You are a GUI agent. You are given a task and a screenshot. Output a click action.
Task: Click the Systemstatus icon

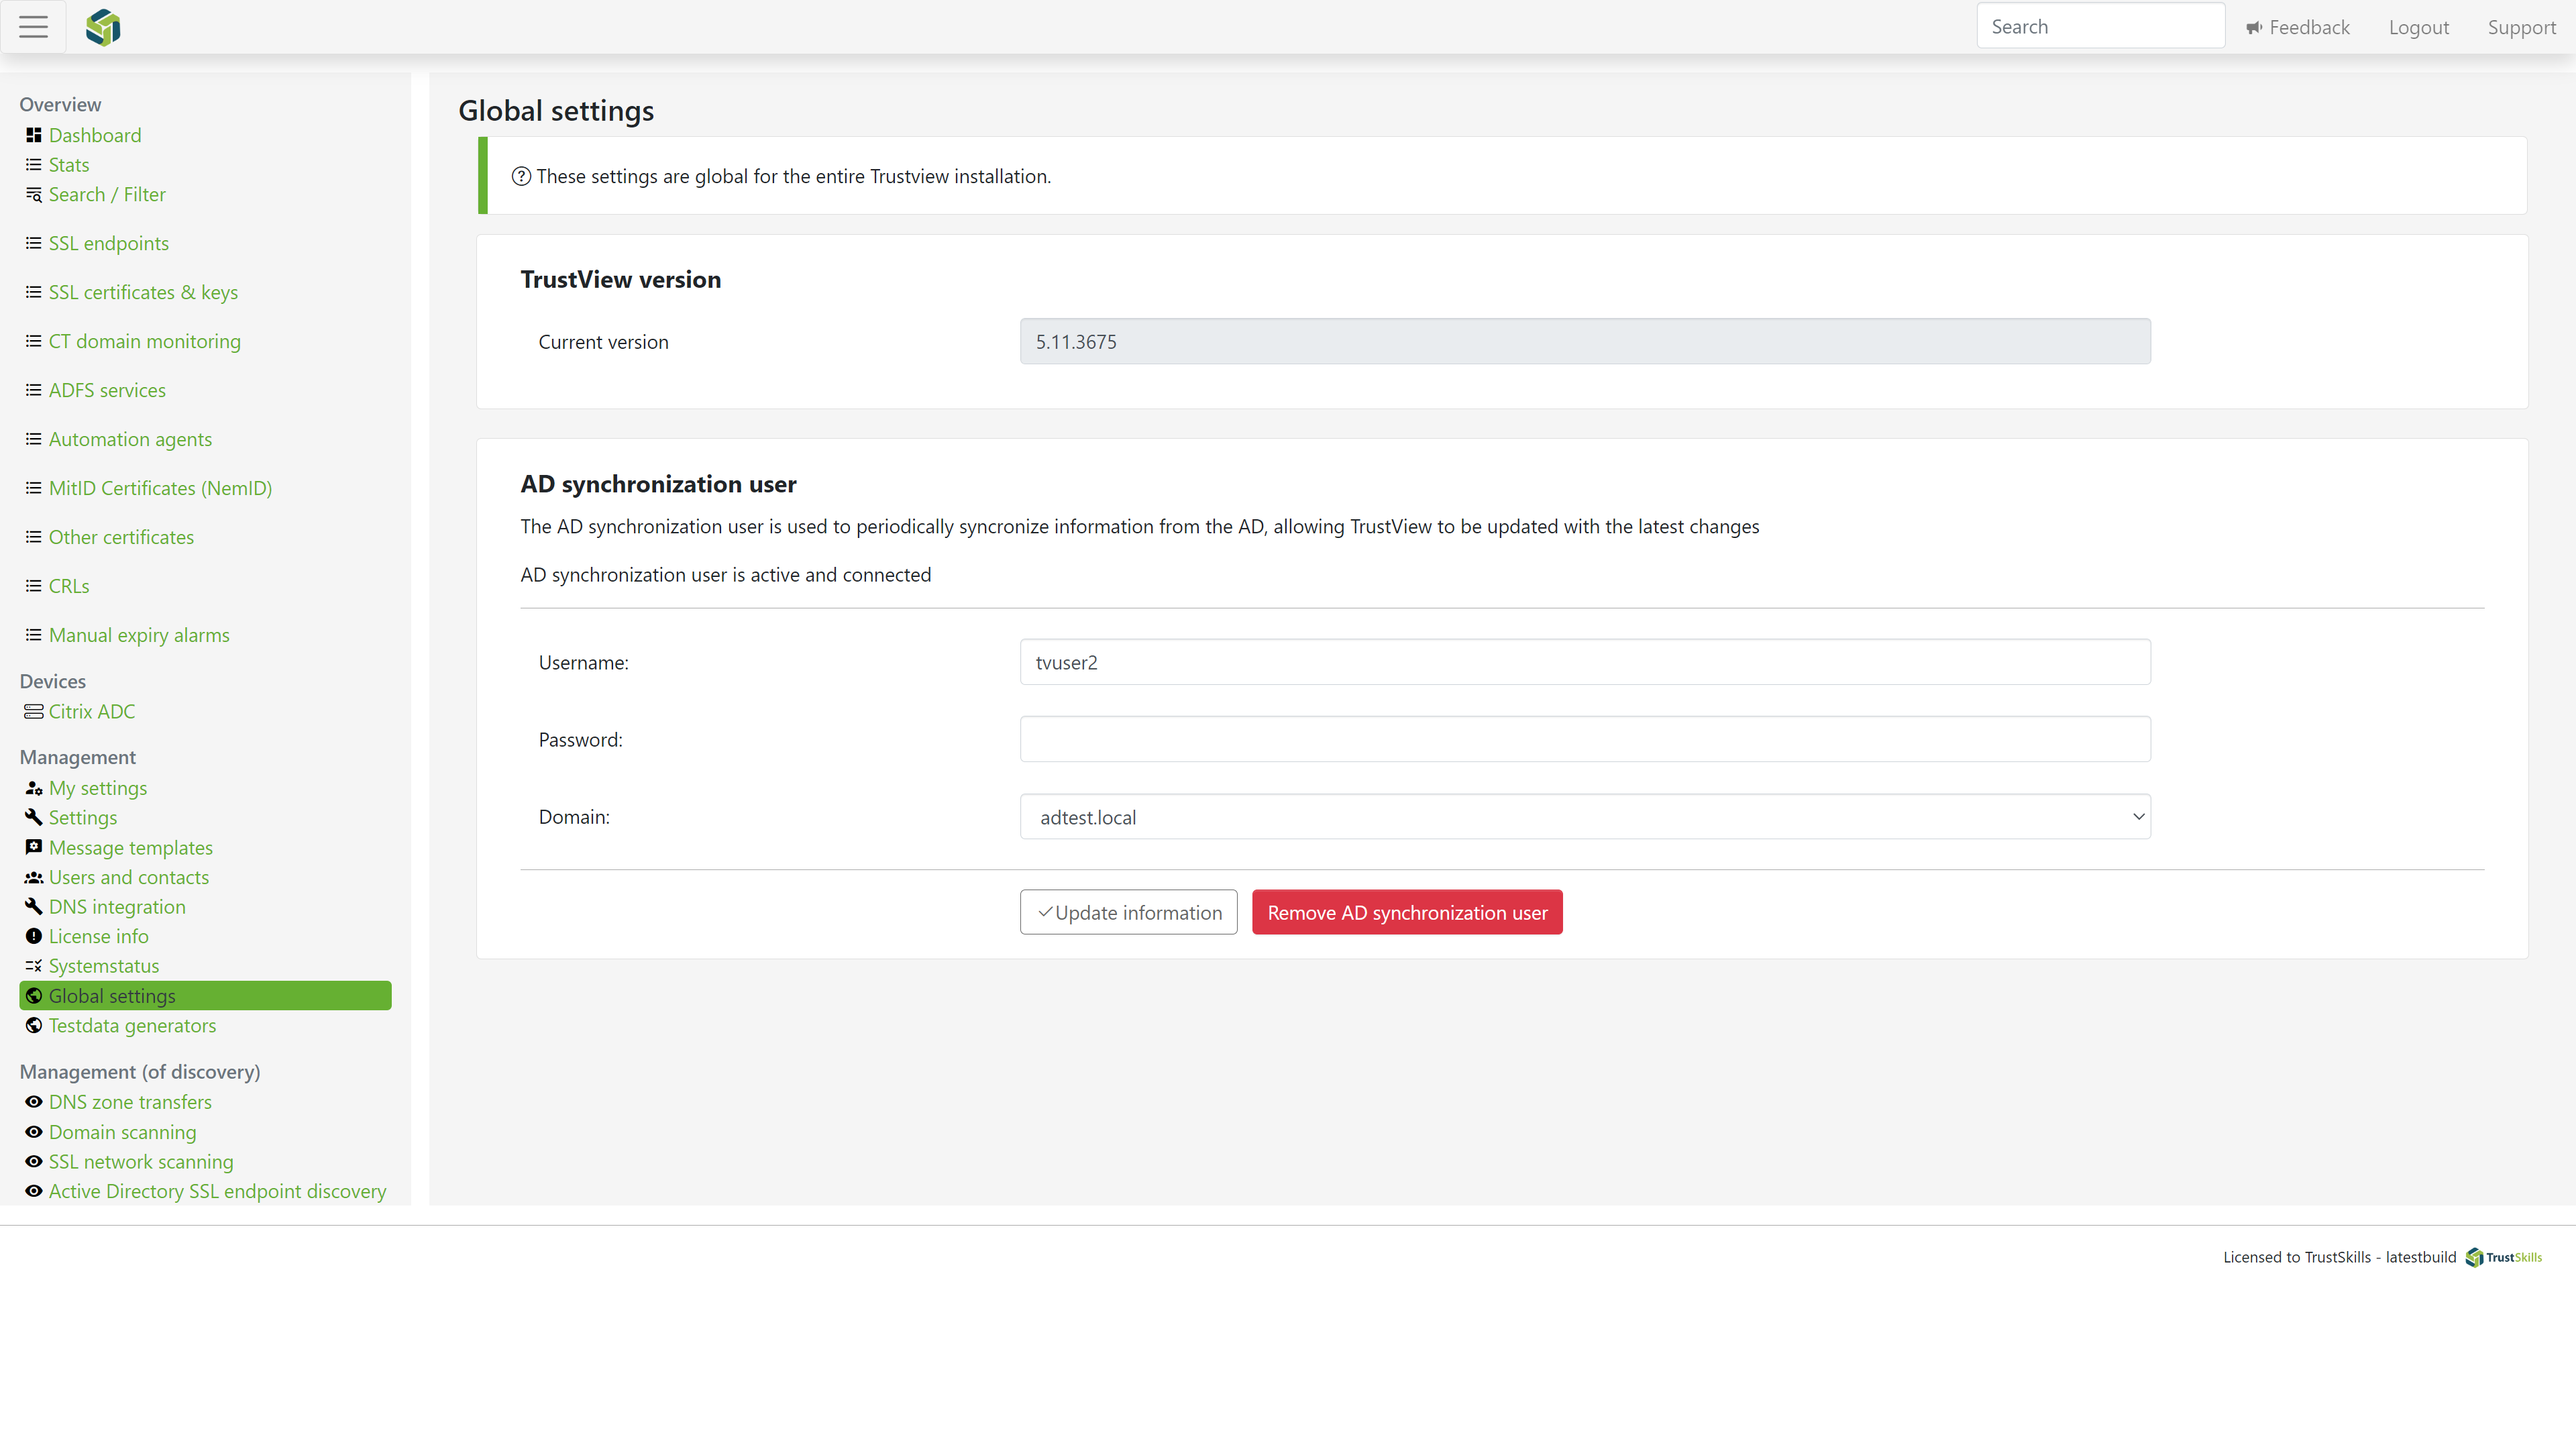34,966
